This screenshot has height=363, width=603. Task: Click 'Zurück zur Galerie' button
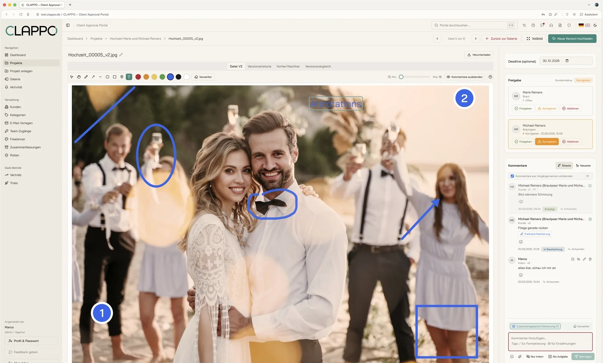(501, 39)
